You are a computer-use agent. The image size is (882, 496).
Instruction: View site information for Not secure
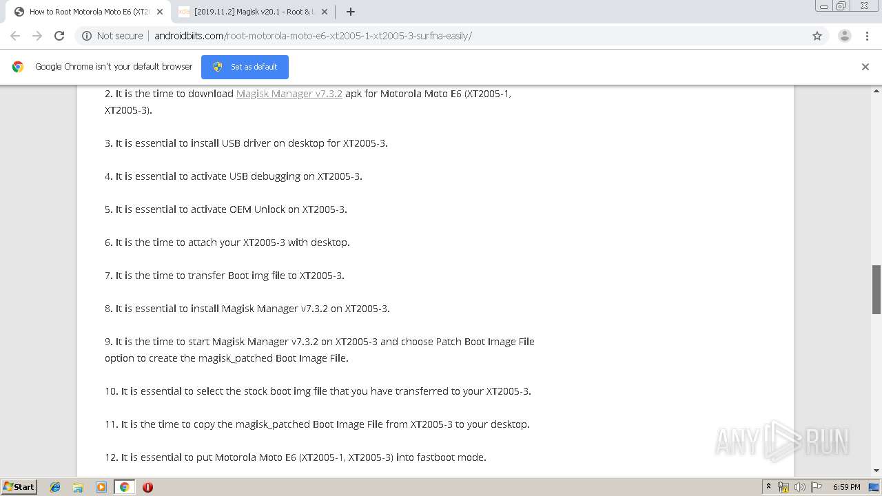click(x=112, y=36)
